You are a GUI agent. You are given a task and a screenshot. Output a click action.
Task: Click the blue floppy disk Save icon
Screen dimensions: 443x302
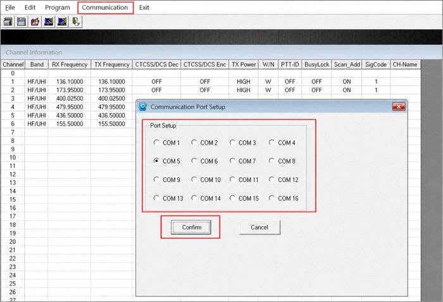pyautogui.click(x=22, y=22)
